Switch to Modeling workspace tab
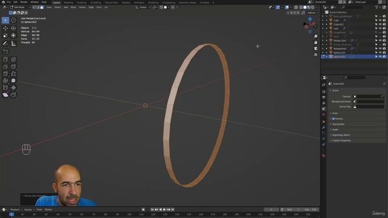The height and width of the screenshot is (218, 388). (x=69, y=2)
